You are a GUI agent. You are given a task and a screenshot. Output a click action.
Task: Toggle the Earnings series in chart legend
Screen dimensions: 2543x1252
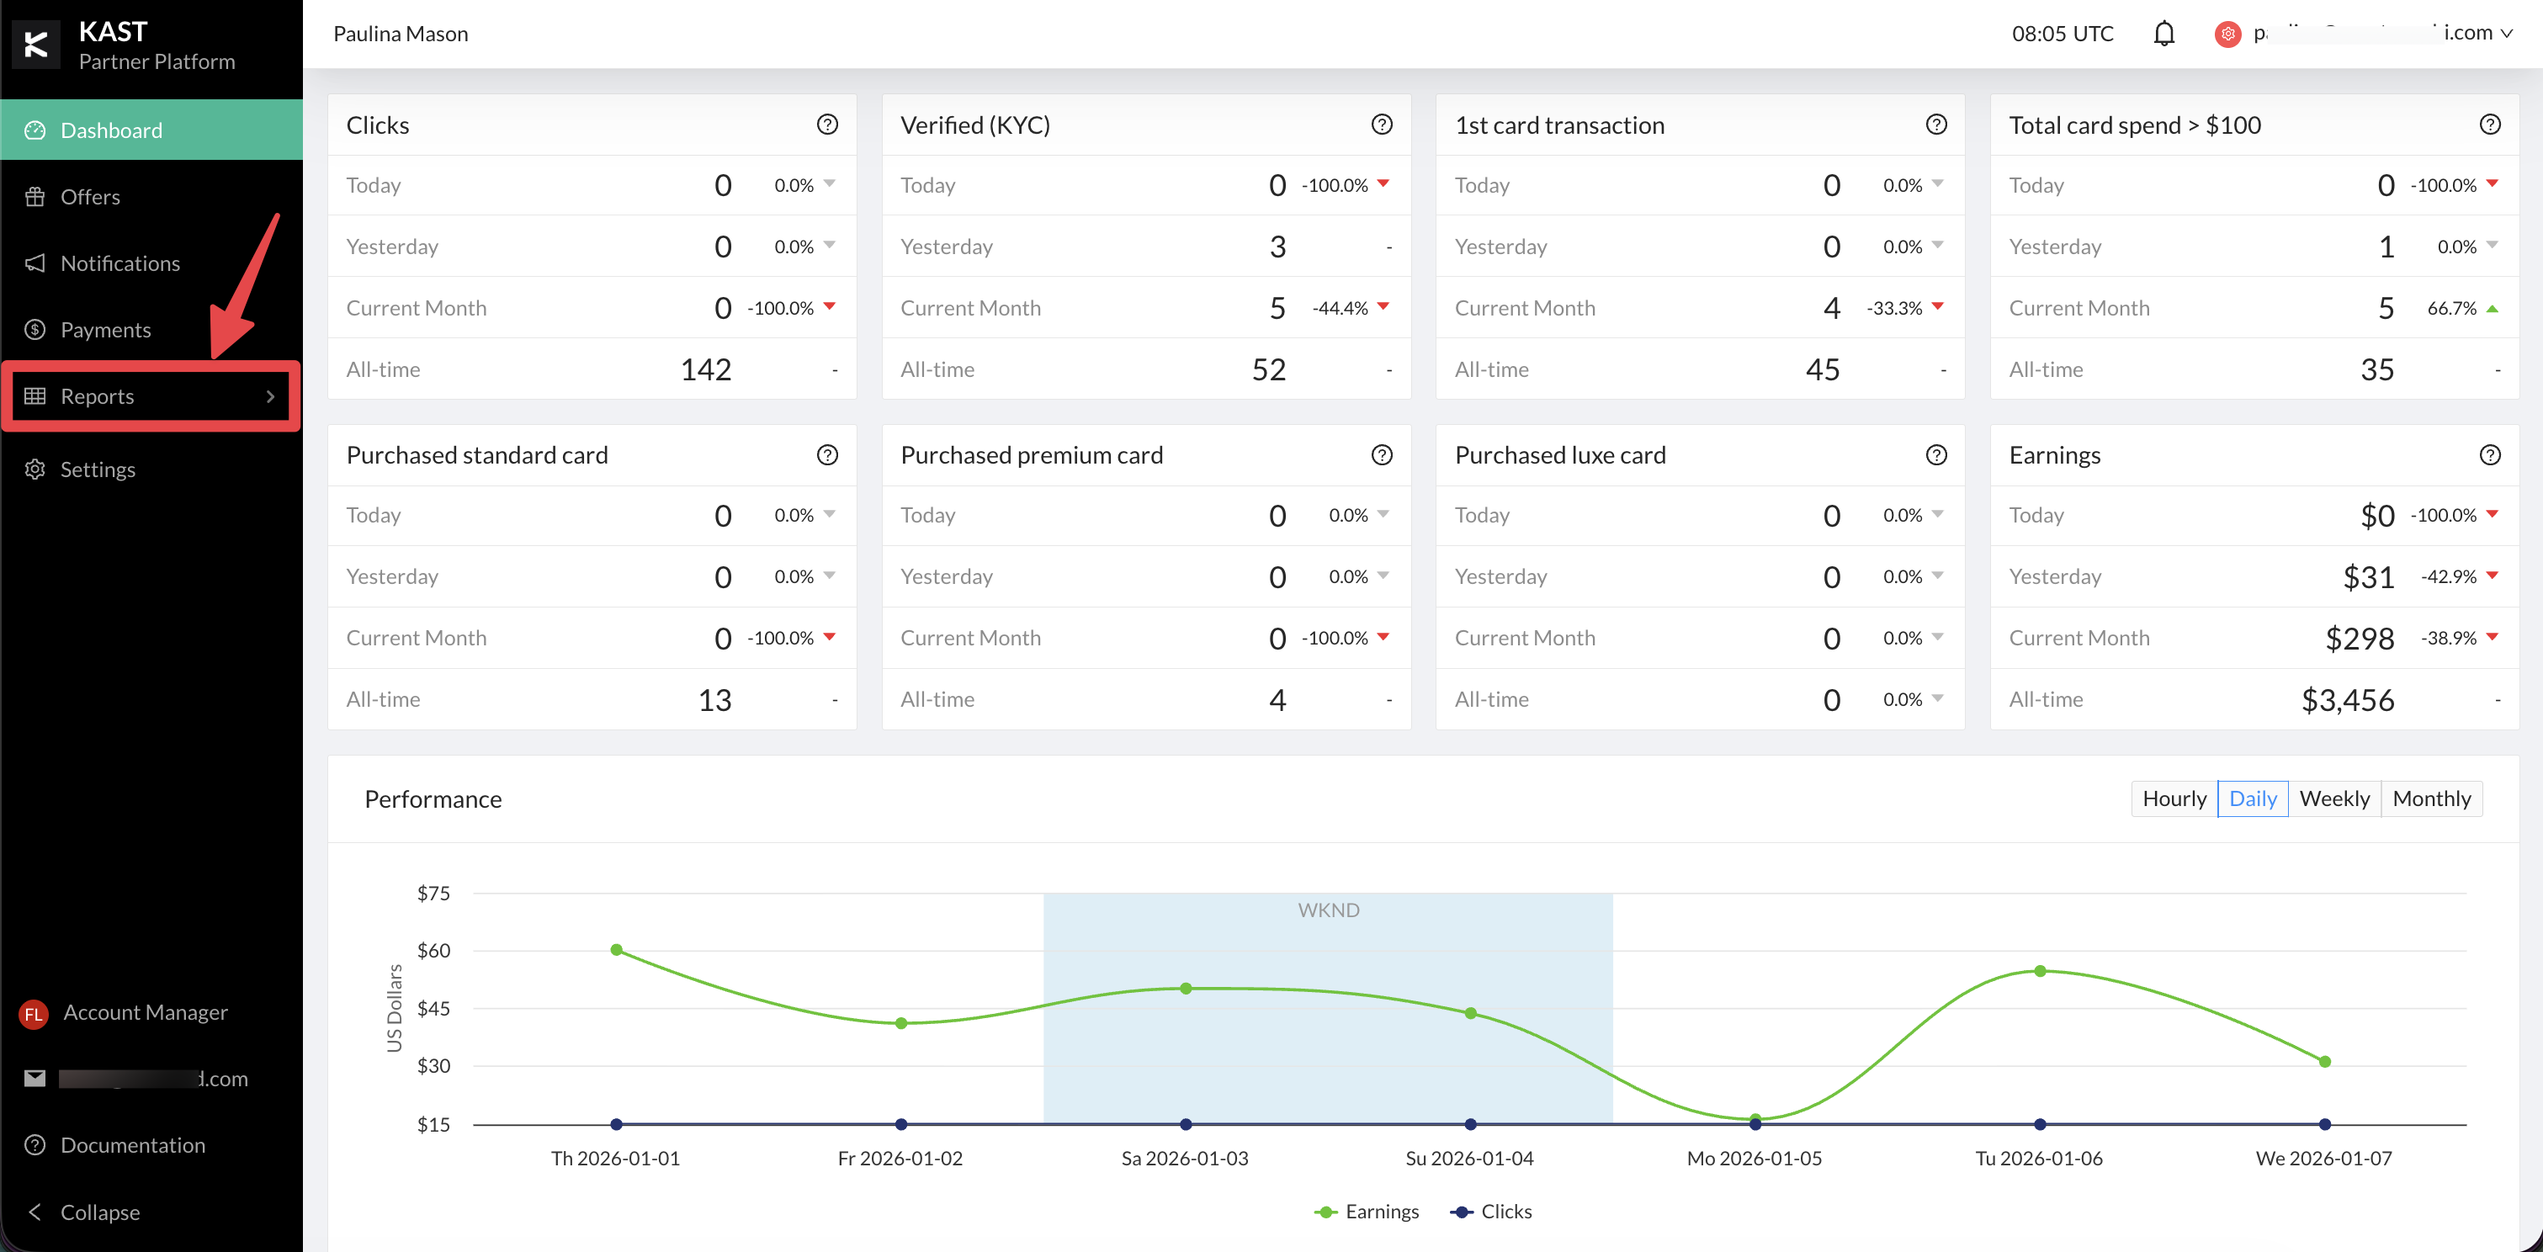1367,1211
